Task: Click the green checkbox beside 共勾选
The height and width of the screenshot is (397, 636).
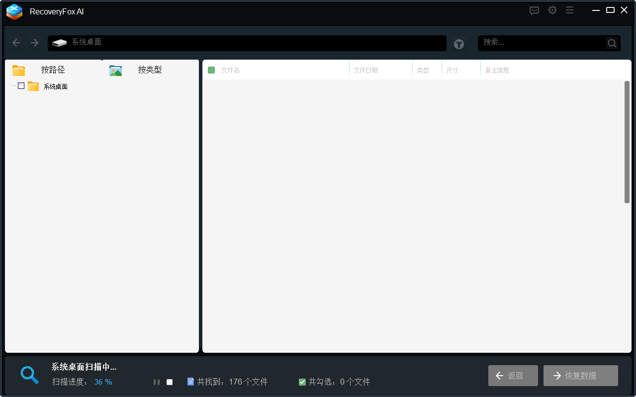Action: pyautogui.click(x=302, y=382)
